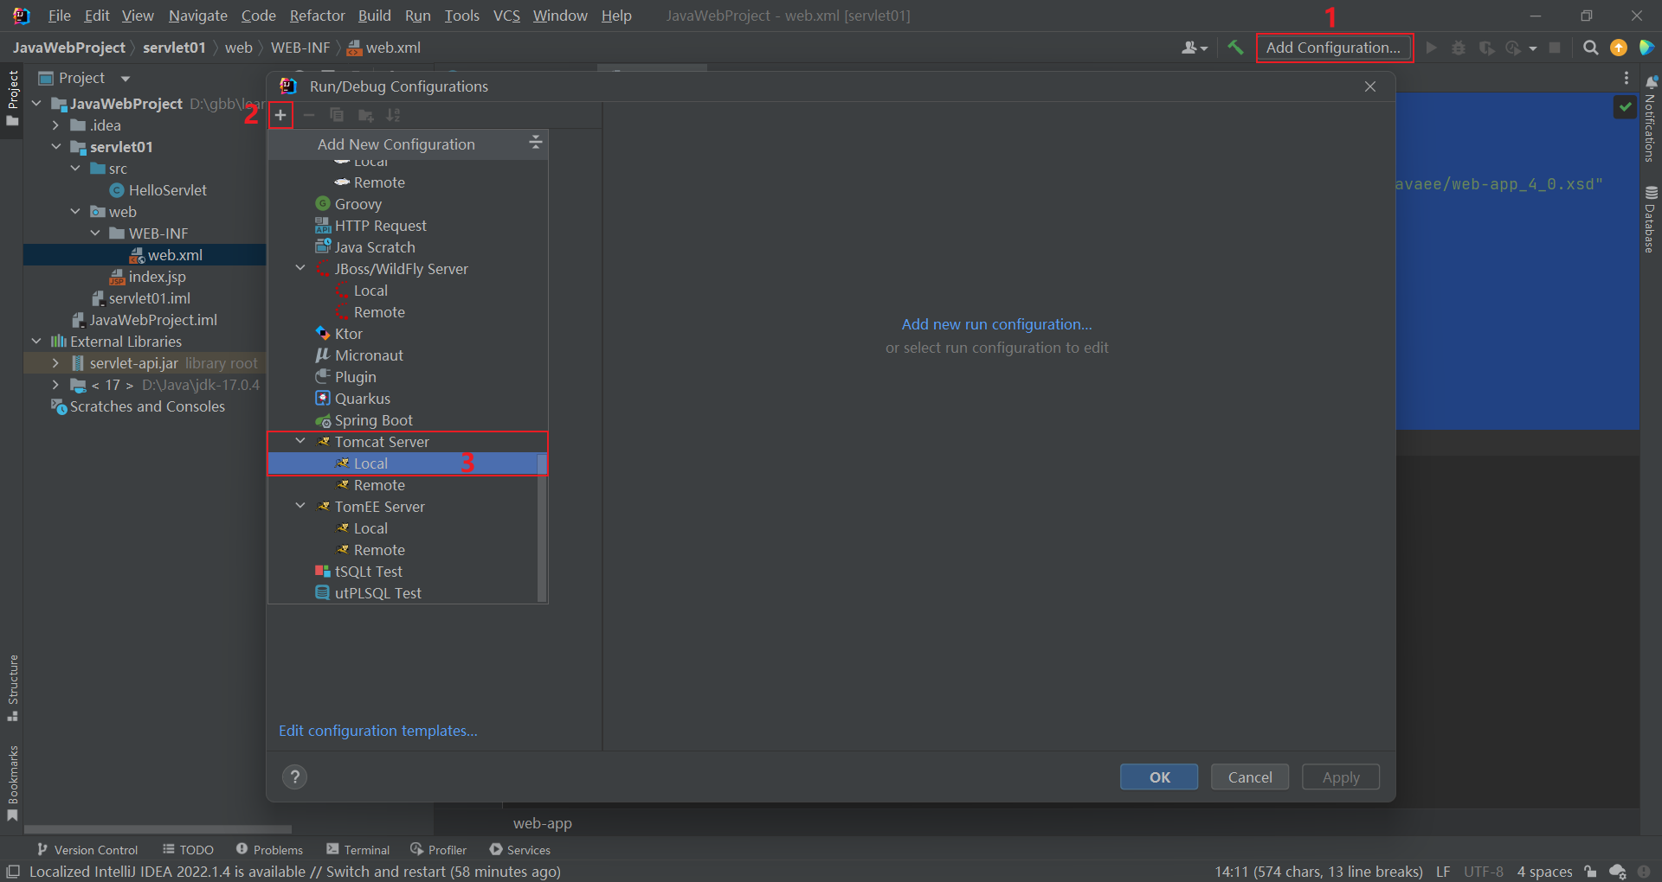Image resolution: width=1662 pixels, height=882 pixels.
Task: Select HelloServlet class in project tree
Action: 158,190
